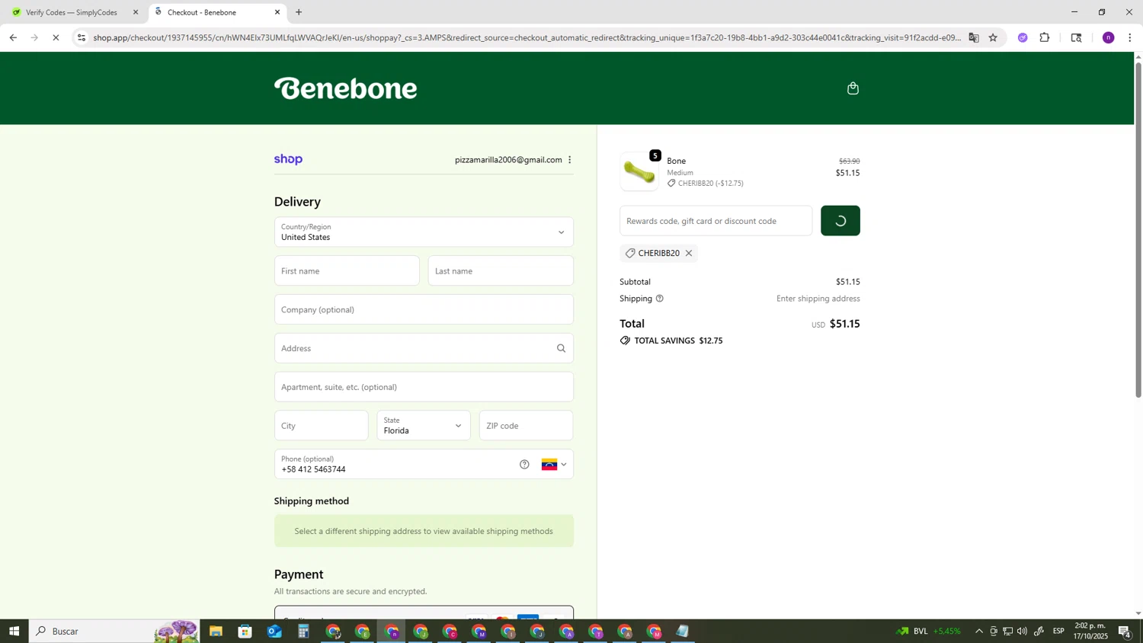
Task: Focus the City field
Action: coord(322,426)
